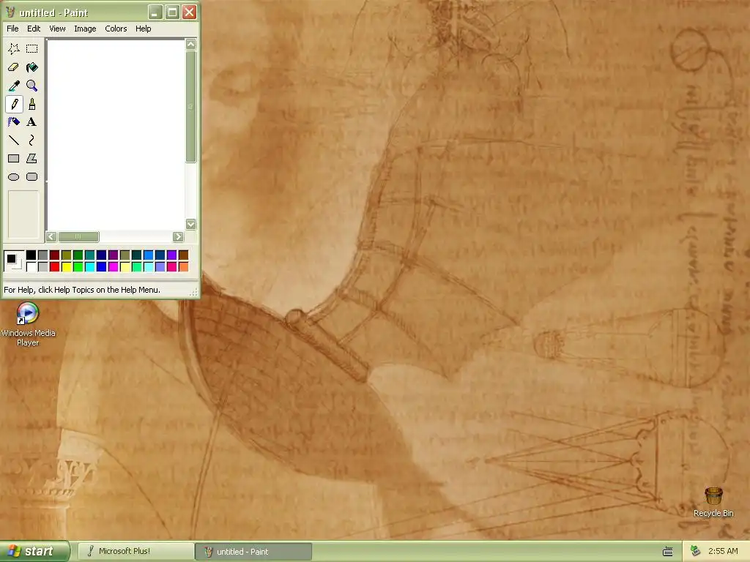Pick the Fill With Color bucket
The image size is (750, 562).
pos(32,67)
